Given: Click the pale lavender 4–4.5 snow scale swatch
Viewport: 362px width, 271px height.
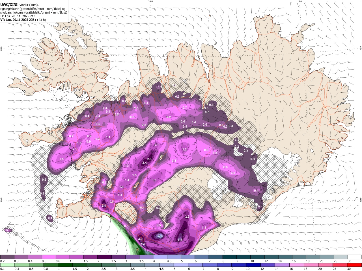Looking at the screenshot, I should pos(160,257).
